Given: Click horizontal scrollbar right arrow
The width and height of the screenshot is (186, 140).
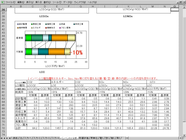Looking at the screenshot, I should pos(181,138).
